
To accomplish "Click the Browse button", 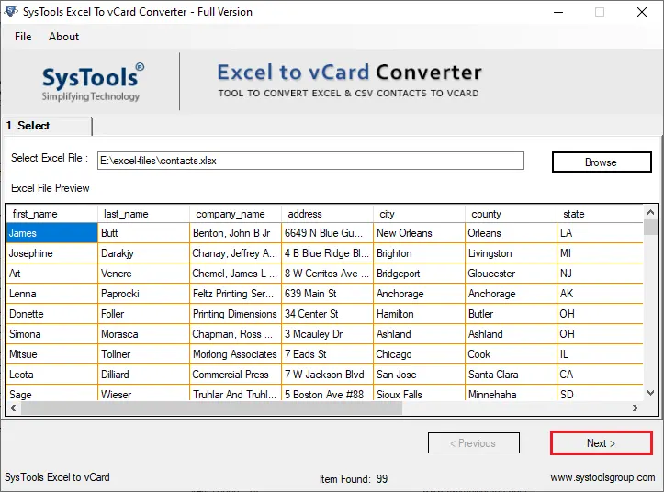I will tap(602, 162).
